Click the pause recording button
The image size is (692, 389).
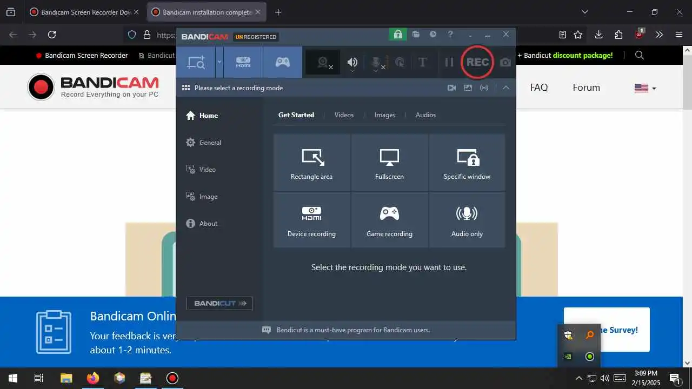tap(449, 62)
